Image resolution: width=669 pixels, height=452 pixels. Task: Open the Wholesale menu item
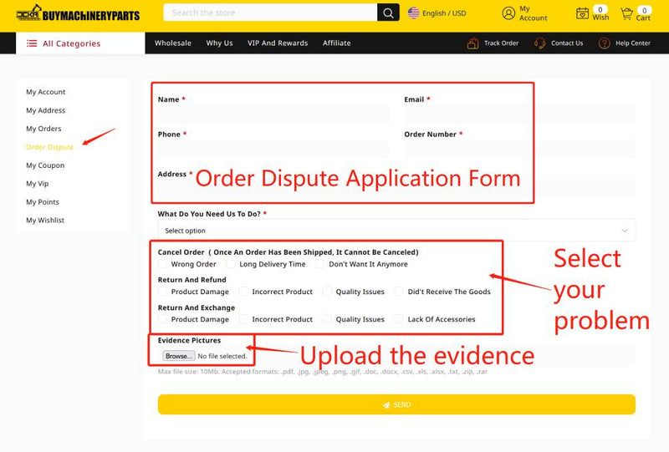(173, 43)
